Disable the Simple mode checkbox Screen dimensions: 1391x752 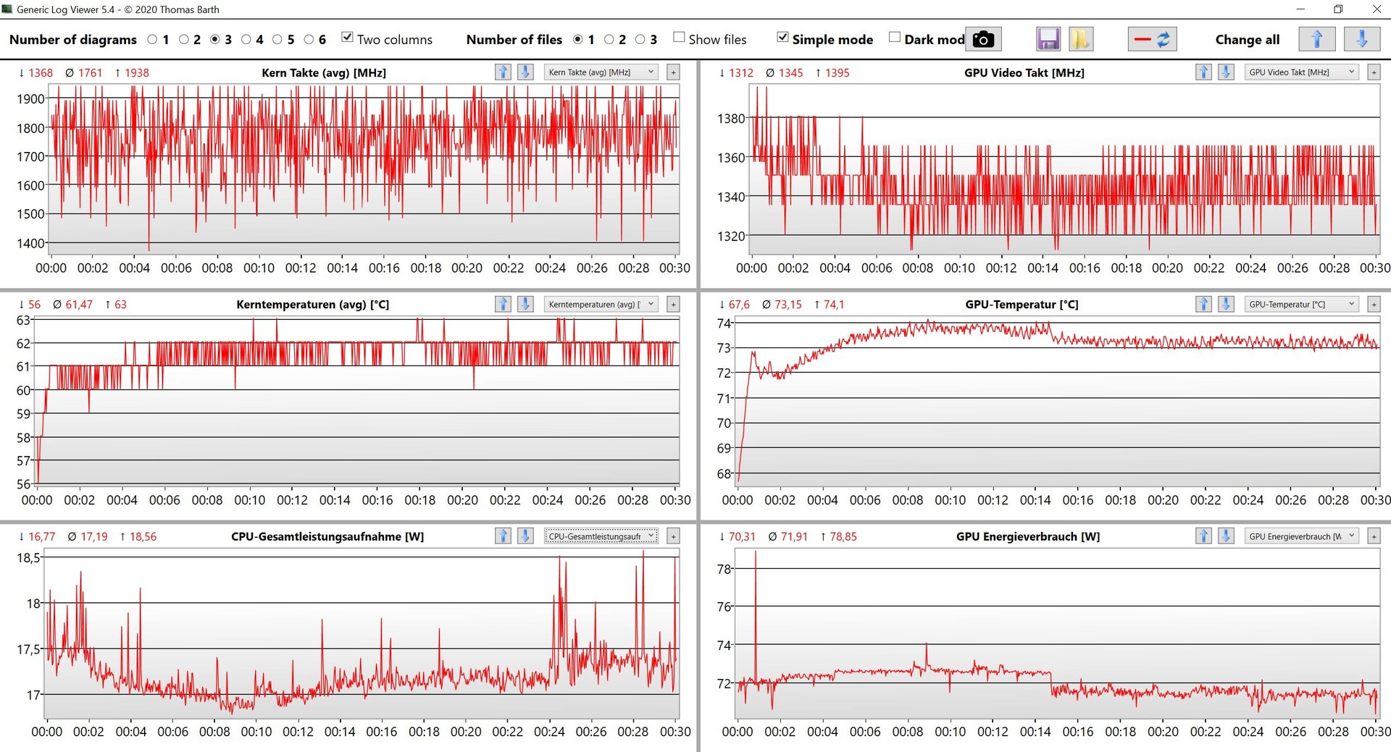point(782,38)
